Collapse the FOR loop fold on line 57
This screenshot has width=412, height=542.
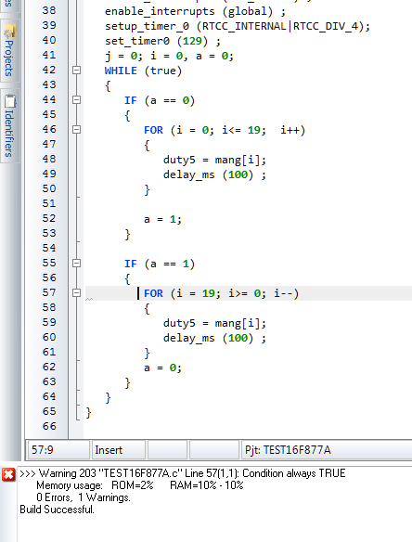tap(77, 293)
